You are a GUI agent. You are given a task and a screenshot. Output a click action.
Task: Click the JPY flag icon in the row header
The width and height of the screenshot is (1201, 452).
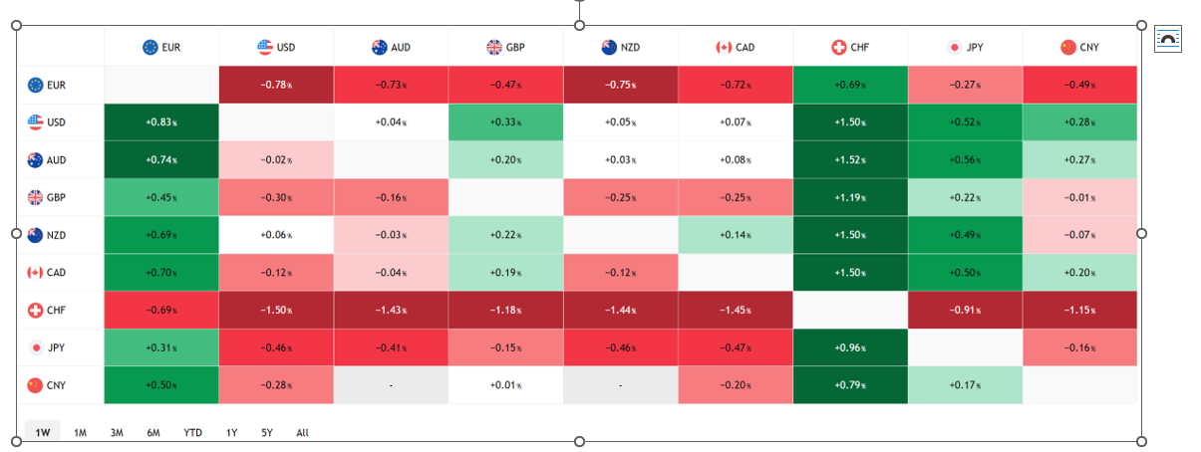36,347
